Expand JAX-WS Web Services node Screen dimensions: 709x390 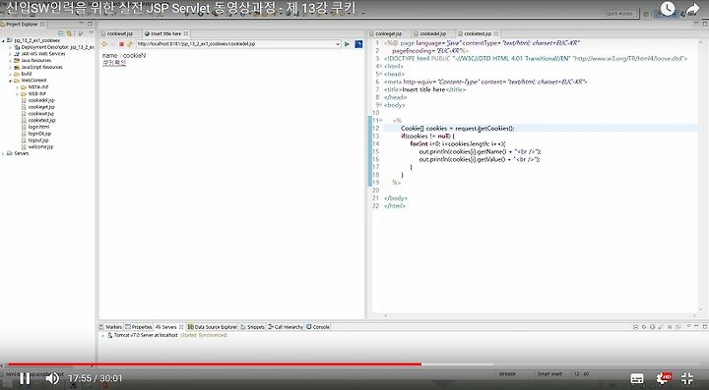pyautogui.click(x=10, y=54)
